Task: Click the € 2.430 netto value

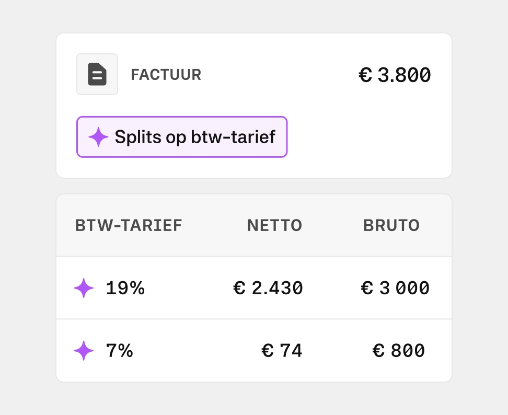Action: pyautogui.click(x=268, y=288)
